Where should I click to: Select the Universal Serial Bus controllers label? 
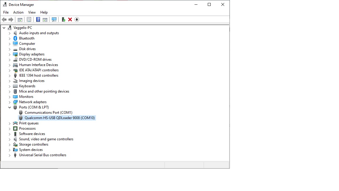coord(43,155)
